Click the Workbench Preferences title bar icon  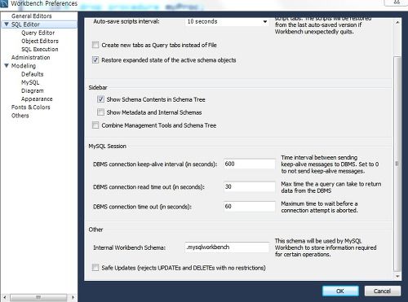coord(4,3)
